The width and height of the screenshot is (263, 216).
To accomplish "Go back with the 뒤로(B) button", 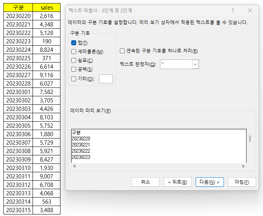I will [x=178, y=182].
